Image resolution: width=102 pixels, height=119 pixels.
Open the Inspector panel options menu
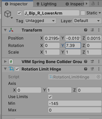98,3
